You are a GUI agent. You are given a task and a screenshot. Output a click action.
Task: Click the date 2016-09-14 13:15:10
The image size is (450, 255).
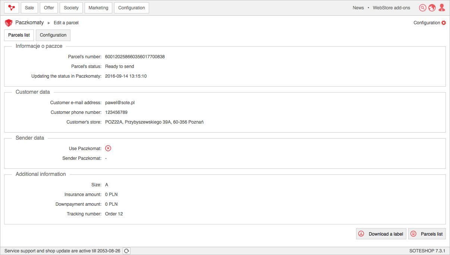click(x=126, y=76)
